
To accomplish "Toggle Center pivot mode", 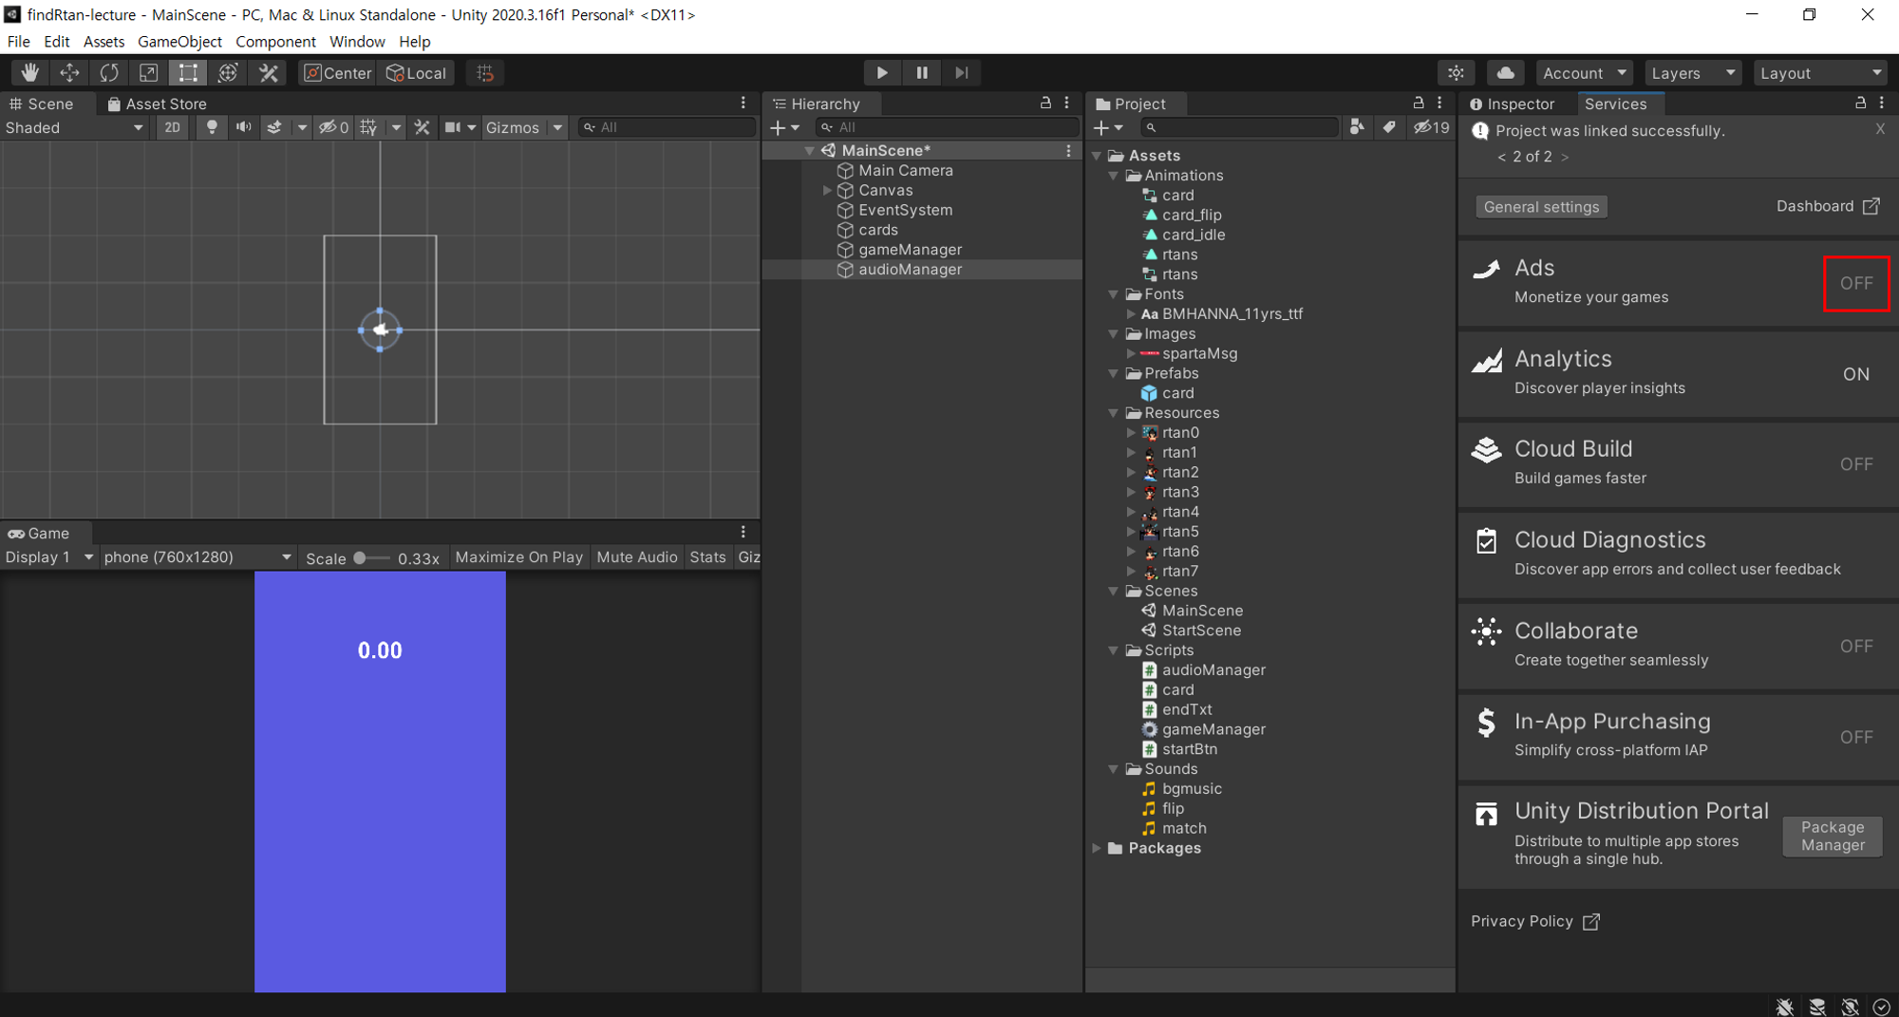I will coord(338,73).
